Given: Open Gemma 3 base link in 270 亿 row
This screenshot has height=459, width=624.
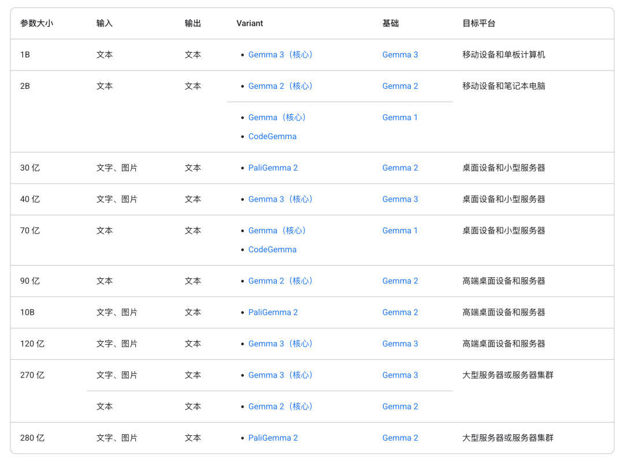Looking at the screenshot, I should tap(400, 375).
